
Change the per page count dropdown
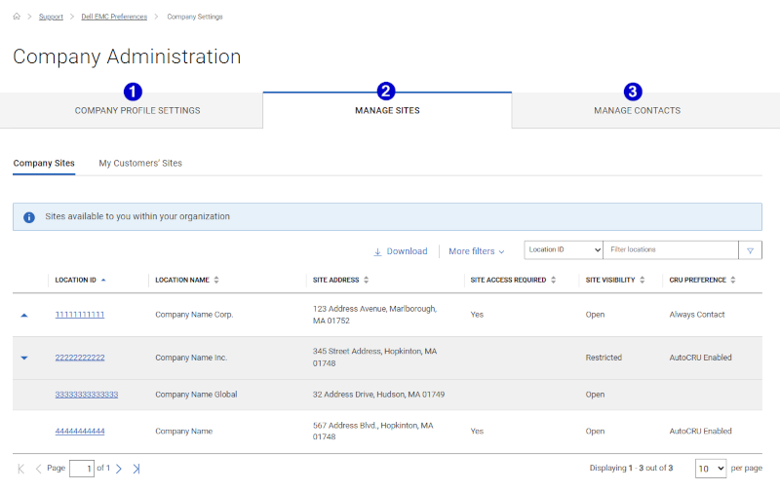click(x=711, y=469)
